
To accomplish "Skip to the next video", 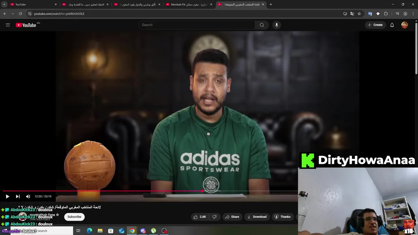I will (x=18, y=196).
